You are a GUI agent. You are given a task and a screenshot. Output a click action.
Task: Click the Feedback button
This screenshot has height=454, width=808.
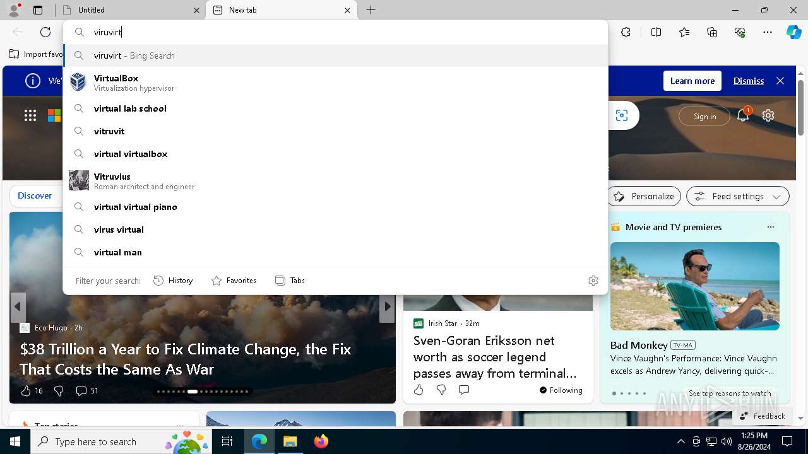coord(762,416)
